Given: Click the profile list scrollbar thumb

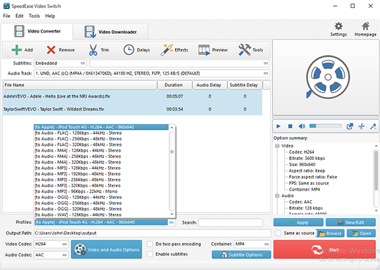Looking at the screenshot, I should (172, 152).
